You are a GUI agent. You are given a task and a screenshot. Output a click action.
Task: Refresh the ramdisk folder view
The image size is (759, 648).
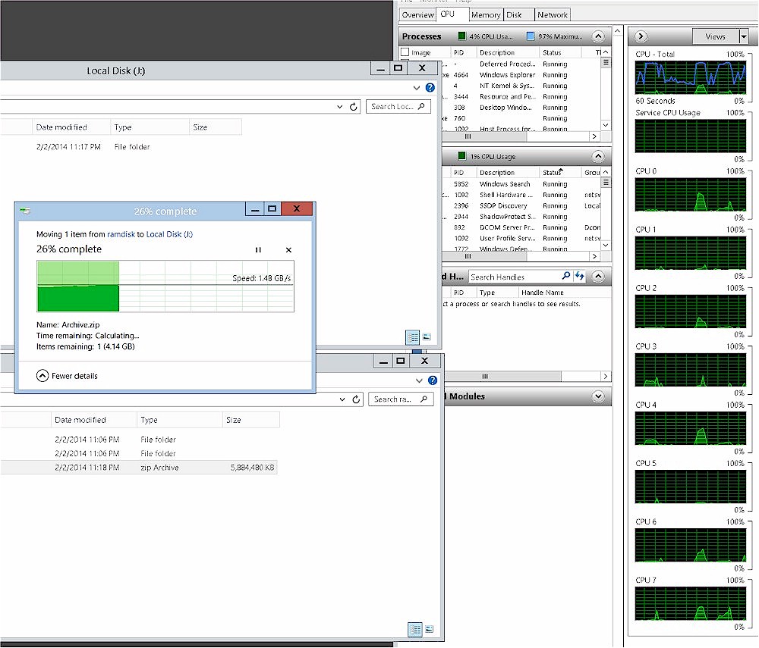tap(356, 399)
